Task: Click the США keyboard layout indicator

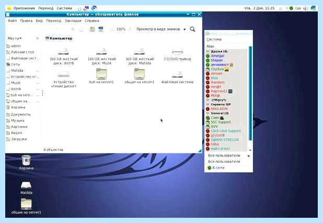Action: [x=298, y=8]
